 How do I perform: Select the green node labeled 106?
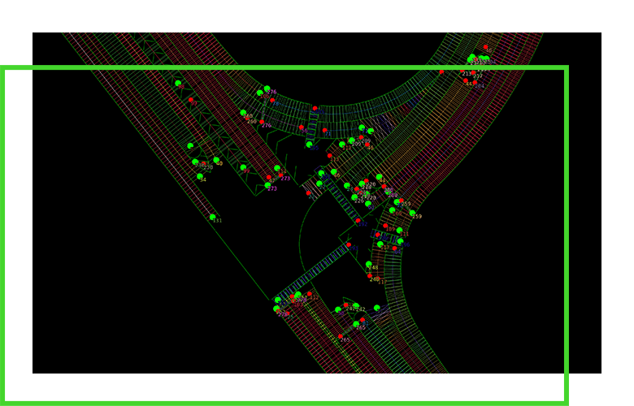point(259,93)
